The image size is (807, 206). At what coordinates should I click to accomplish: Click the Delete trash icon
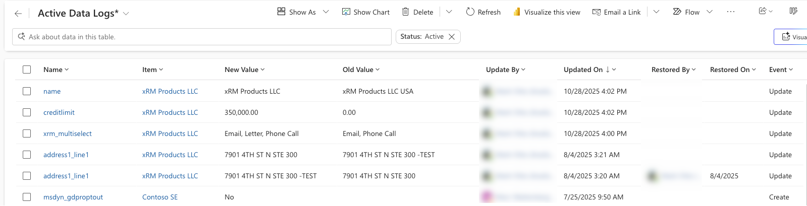click(x=405, y=12)
